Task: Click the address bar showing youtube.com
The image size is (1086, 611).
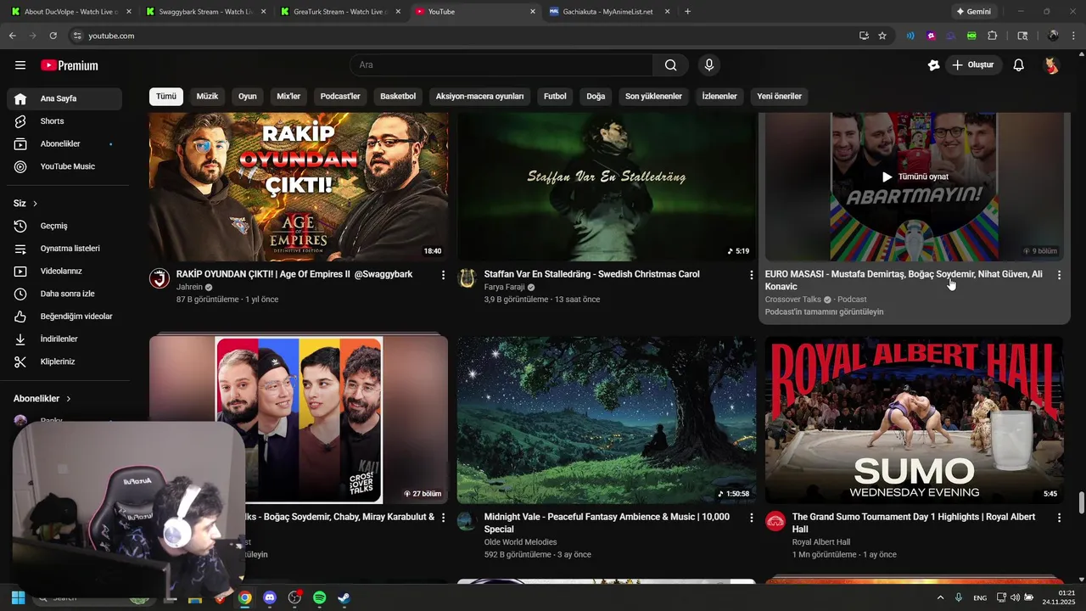Action: [458, 36]
